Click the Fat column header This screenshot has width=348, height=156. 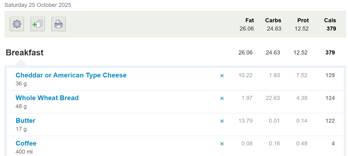249,20
